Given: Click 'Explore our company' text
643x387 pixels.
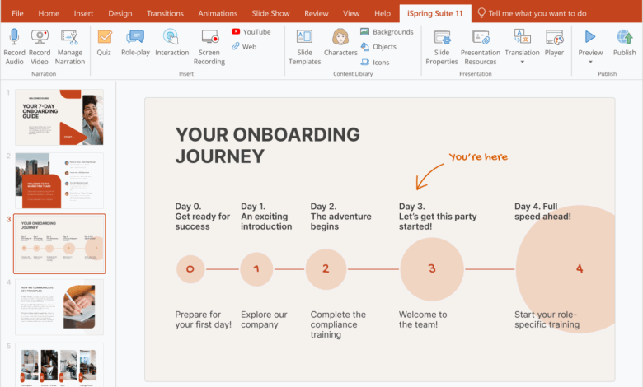Looking at the screenshot, I should click(x=264, y=319).
